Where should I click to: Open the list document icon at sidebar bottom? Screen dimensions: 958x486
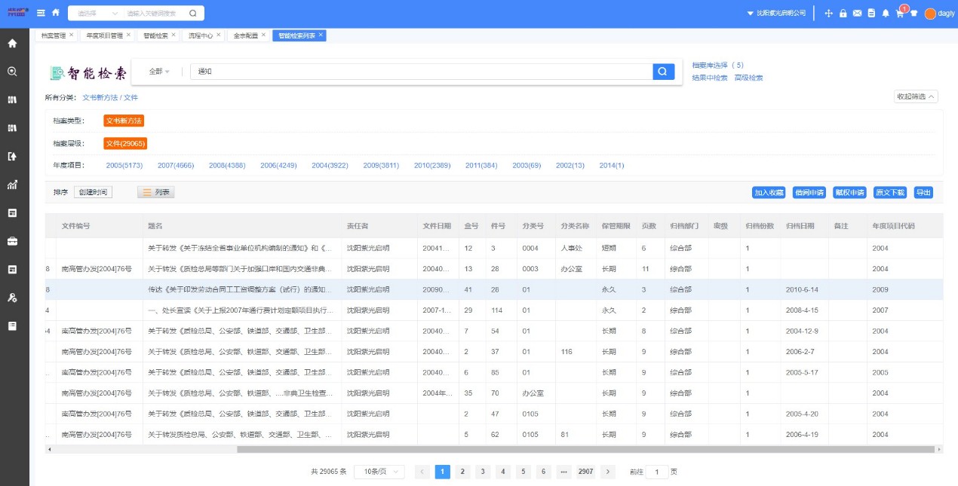tap(12, 326)
